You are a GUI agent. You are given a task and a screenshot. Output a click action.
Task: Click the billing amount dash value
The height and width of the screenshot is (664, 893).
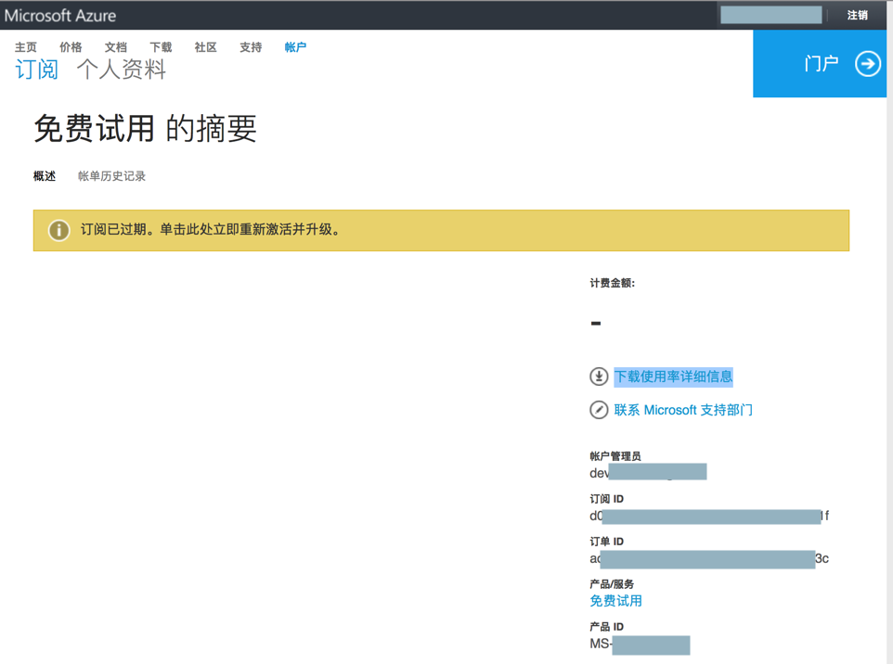(596, 323)
